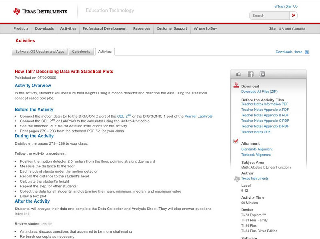The height and width of the screenshot is (239, 320).
Task: Click the '60 Minutes' activity time
Action: coord(249,203)
